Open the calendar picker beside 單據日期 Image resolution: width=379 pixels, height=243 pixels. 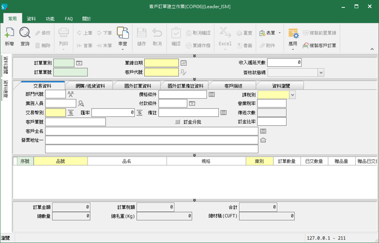pos(184,63)
